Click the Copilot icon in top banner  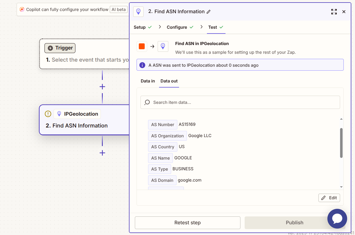click(x=22, y=10)
